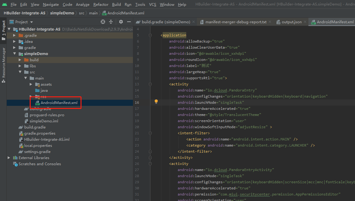
Task: Click the Android Studio logo icon
Action: pos(5,4)
